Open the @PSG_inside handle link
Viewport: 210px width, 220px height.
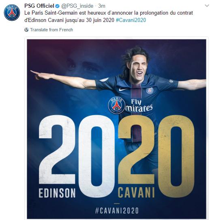point(77,6)
